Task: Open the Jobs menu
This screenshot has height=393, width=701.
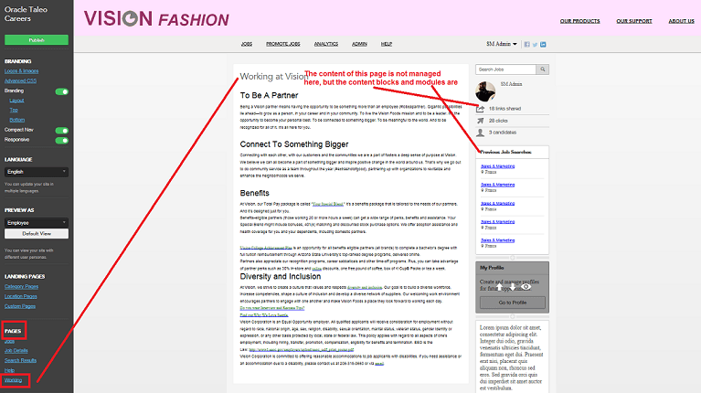Action: (247, 44)
